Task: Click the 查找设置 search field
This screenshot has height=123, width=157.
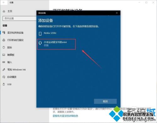Action: (19, 19)
